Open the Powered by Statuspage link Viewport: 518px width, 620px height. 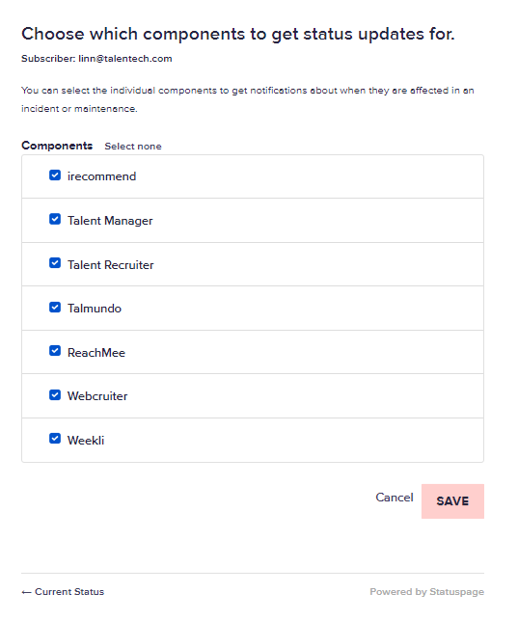[x=426, y=592]
